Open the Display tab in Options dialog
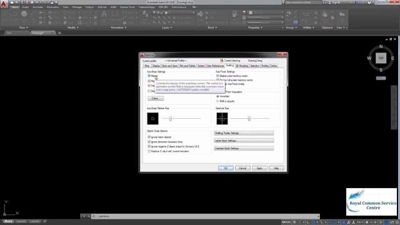The image size is (400, 225). (x=156, y=66)
